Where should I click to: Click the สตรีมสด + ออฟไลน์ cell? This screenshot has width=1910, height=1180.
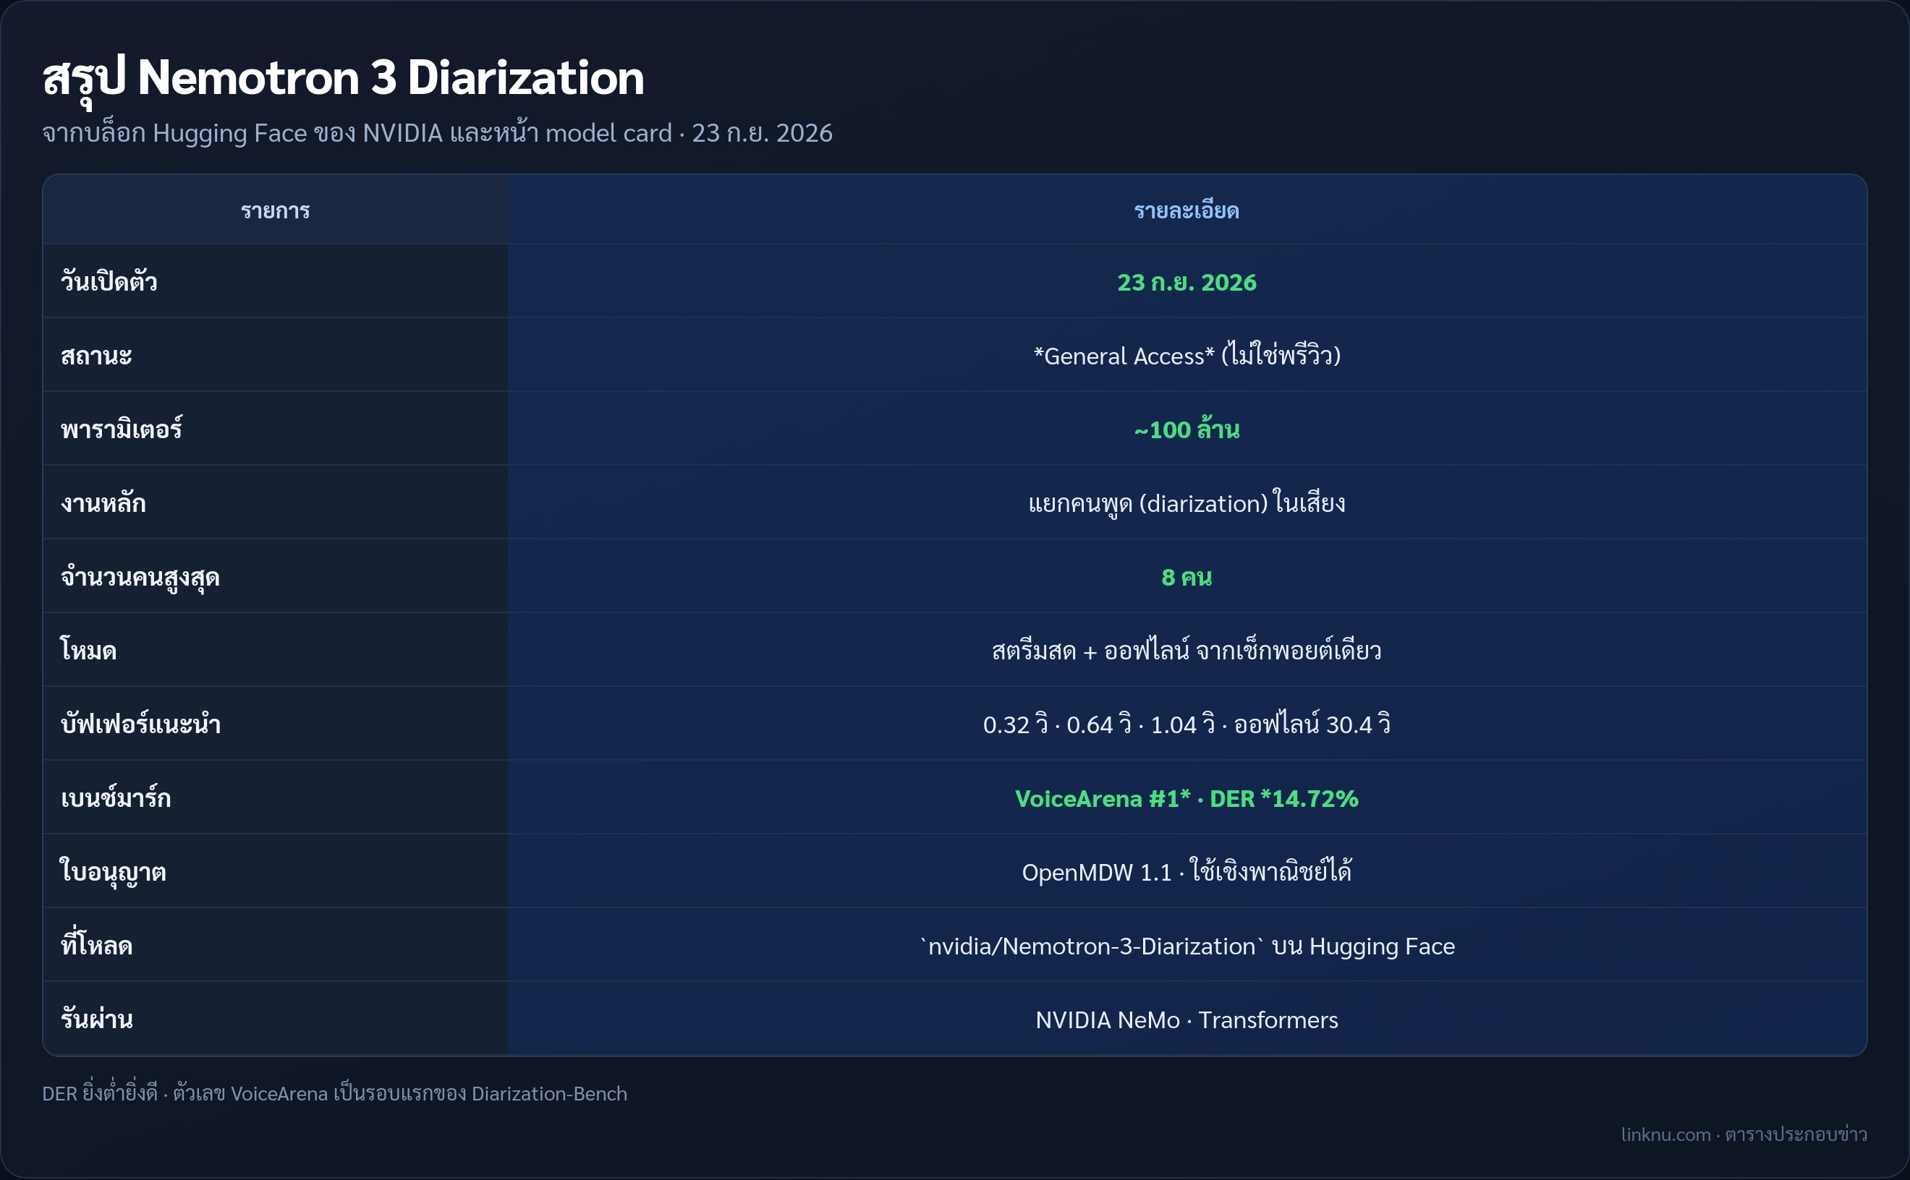click(1186, 649)
